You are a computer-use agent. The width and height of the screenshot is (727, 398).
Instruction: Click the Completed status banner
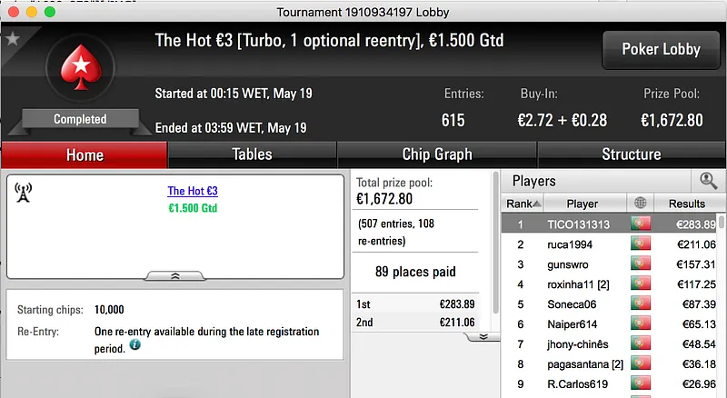[80, 119]
